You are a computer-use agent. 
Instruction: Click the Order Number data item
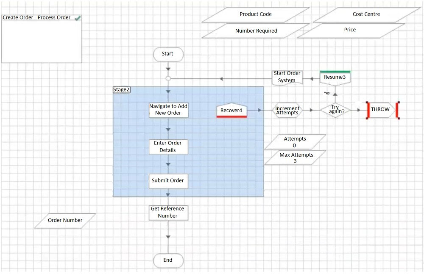click(x=65, y=221)
